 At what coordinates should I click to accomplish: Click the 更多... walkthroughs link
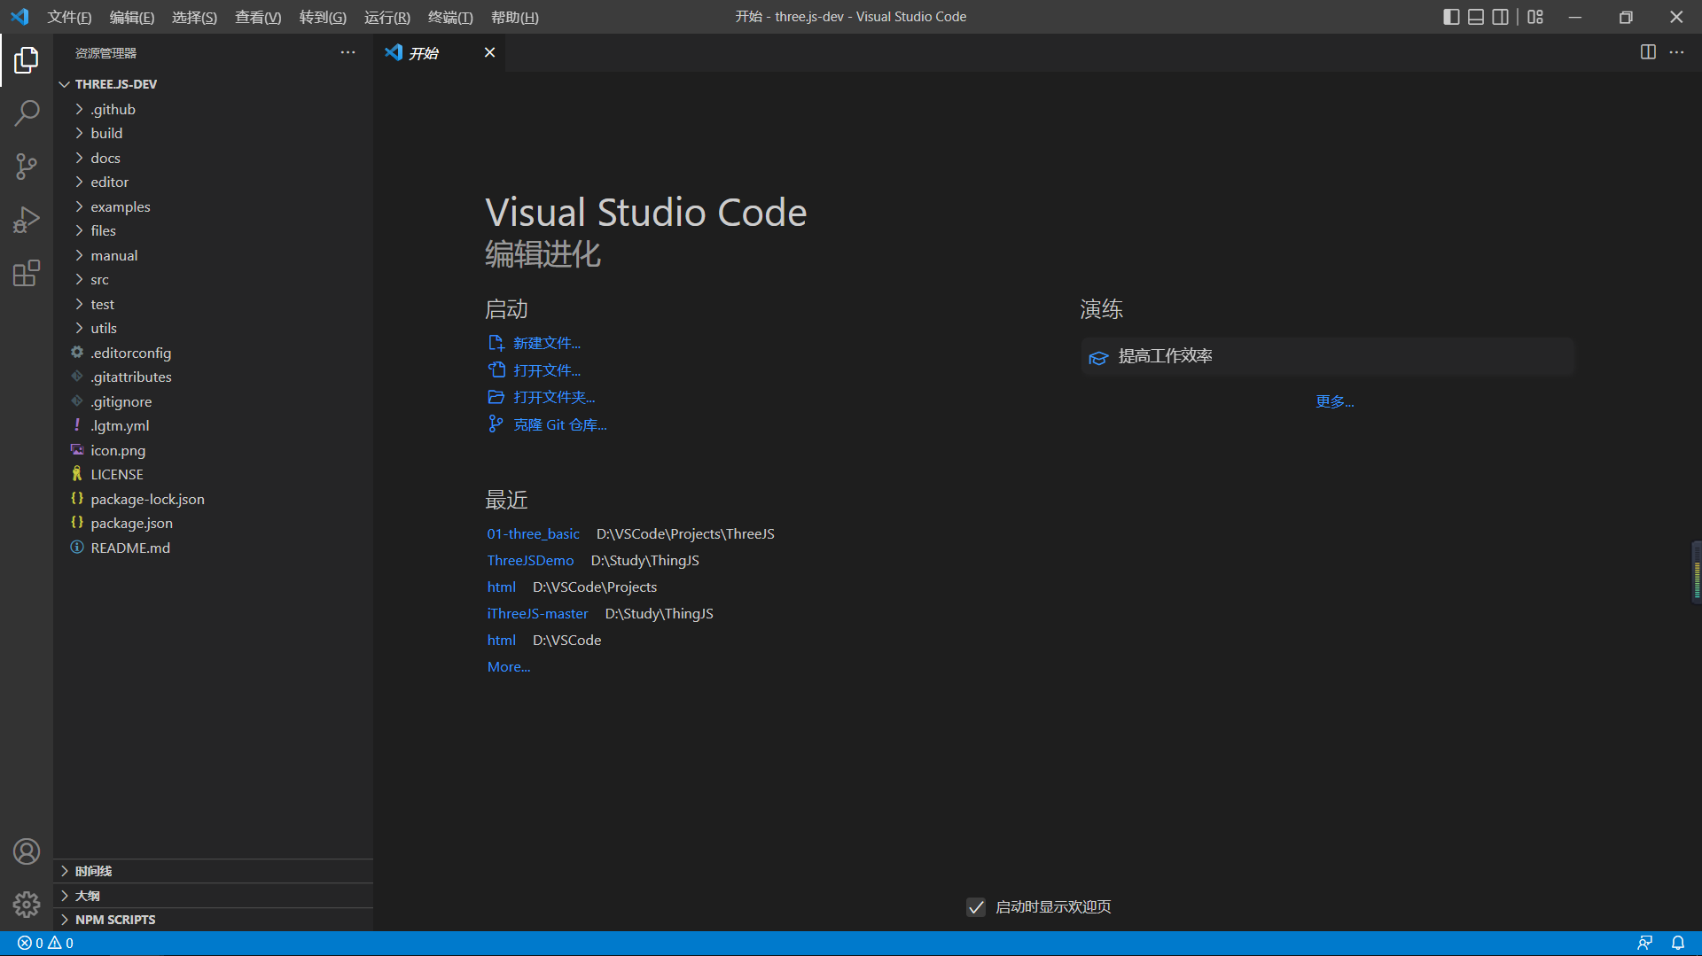pyautogui.click(x=1335, y=401)
